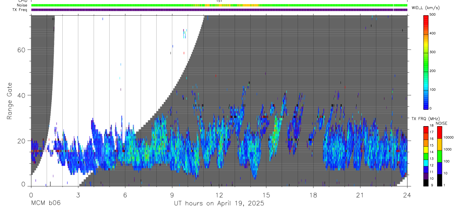This screenshot has width=458, height=211.
Task: Click the '10000' tick on the NOISE scale
Action: pos(448,137)
